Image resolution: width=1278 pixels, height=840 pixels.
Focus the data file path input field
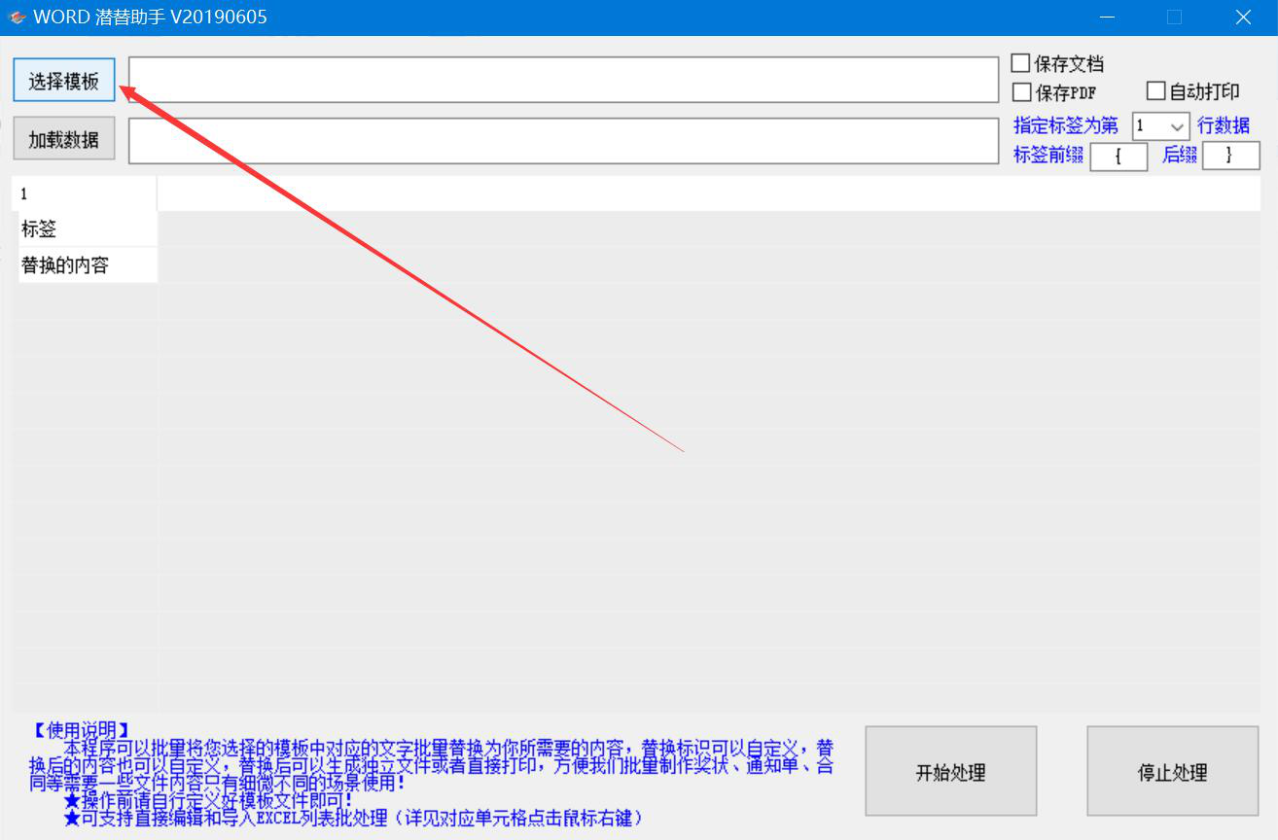pos(564,141)
